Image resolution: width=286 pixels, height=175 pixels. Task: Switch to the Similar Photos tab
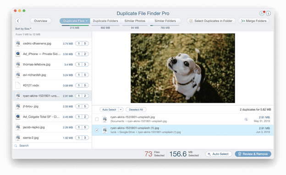coord(135,21)
